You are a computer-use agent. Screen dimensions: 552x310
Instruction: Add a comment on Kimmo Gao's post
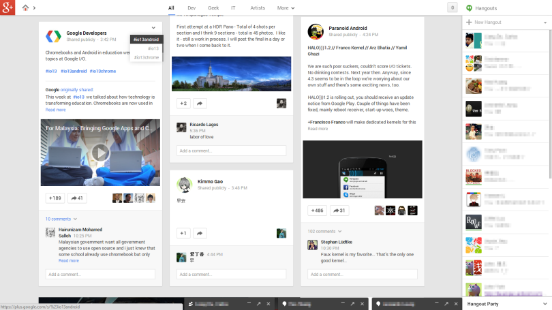coord(231,274)
